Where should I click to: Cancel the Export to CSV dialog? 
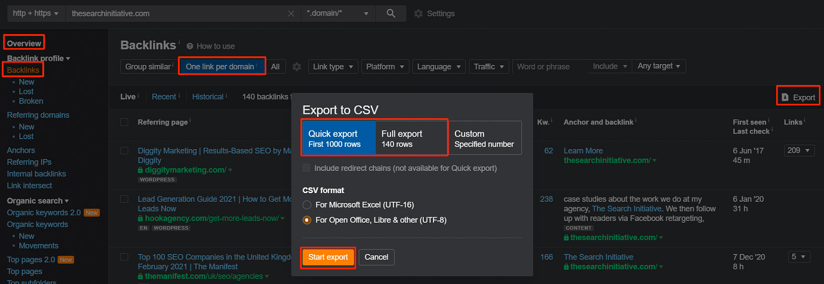[x=376, y=257]
